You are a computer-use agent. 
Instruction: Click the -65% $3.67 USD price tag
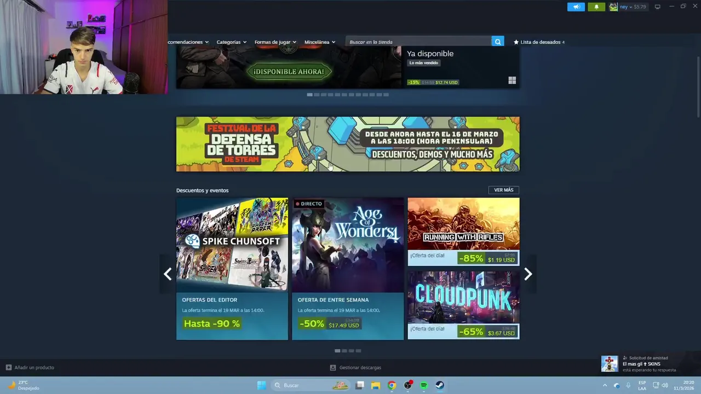click(x=487, y=332)
